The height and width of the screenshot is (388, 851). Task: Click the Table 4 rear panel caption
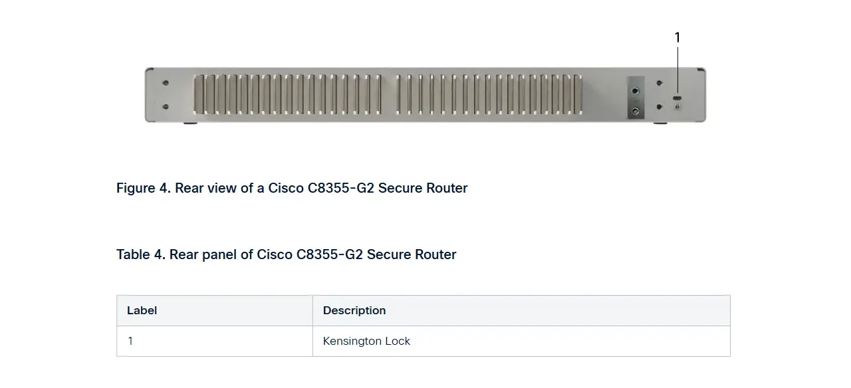(x=286, y=254)
